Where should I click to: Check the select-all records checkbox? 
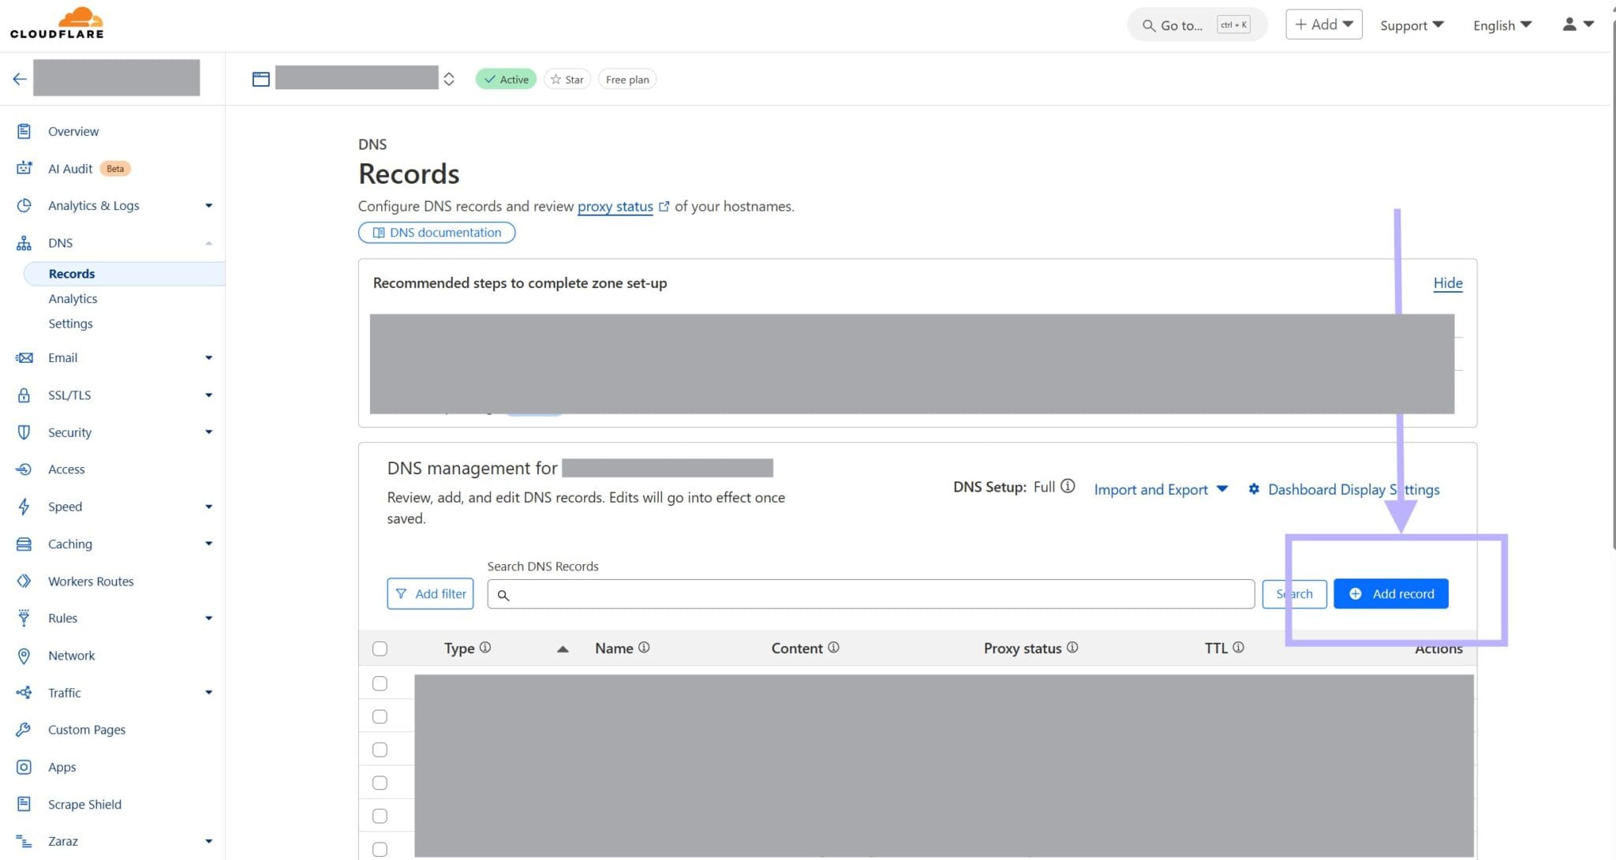pyautogui.click(x=380, y=648)
